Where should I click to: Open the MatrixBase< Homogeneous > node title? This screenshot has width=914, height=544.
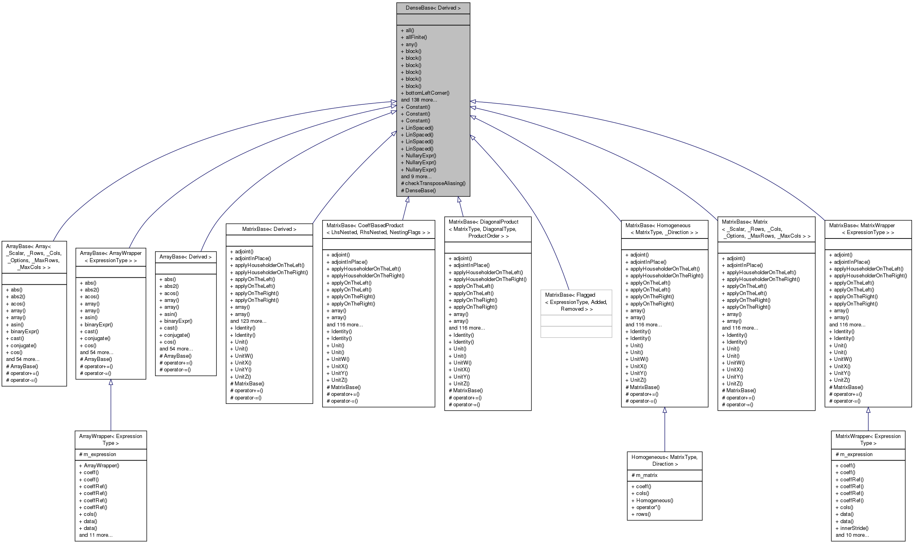click(x=664, y=229)
